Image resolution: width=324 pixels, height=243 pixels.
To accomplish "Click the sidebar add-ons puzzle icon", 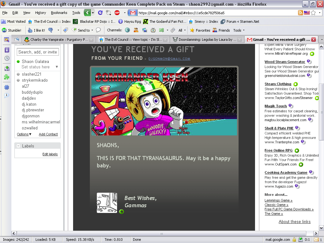I will pos(7,77).
